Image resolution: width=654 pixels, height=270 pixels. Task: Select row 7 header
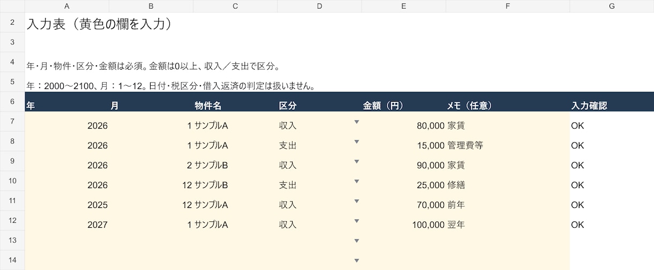[x=12, y=122]
